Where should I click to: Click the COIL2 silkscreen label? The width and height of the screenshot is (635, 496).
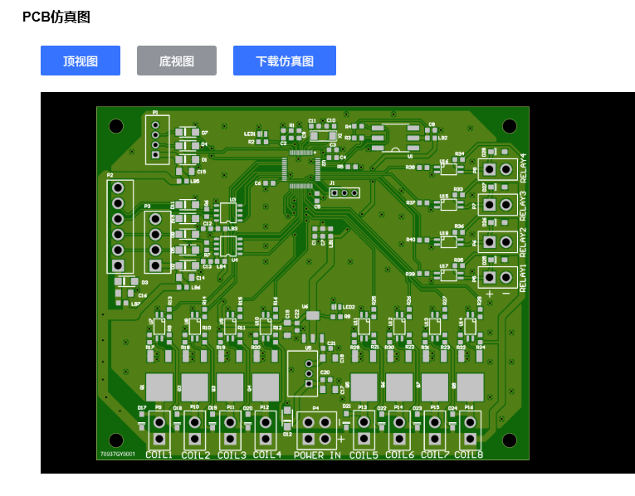[196, 455]
